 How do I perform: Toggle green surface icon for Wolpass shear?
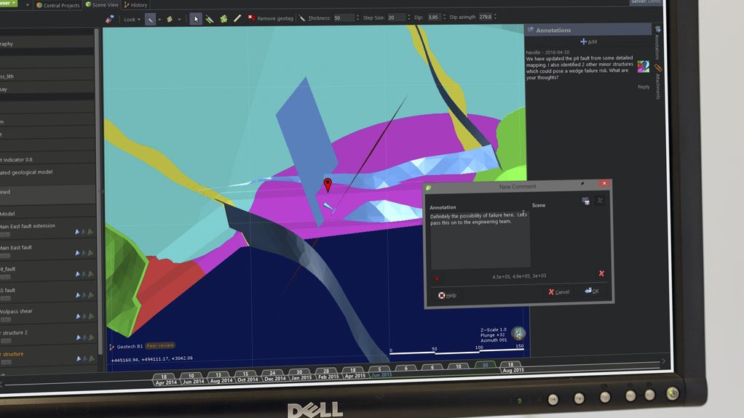click(91, 316)
